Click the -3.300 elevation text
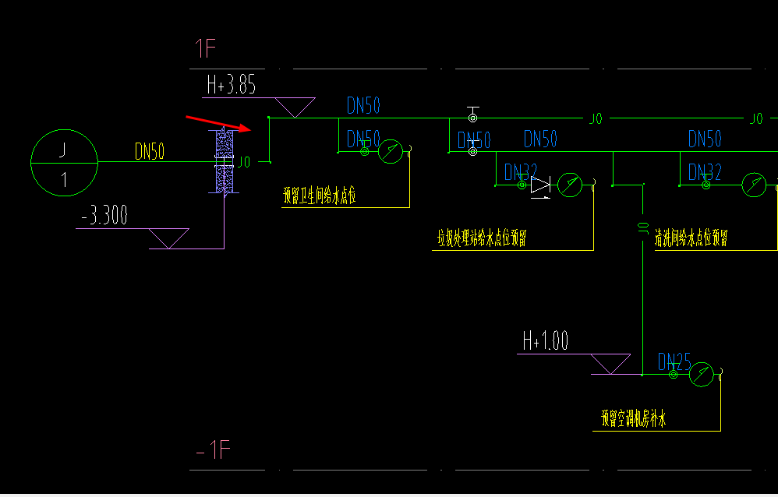 (104, 215)
